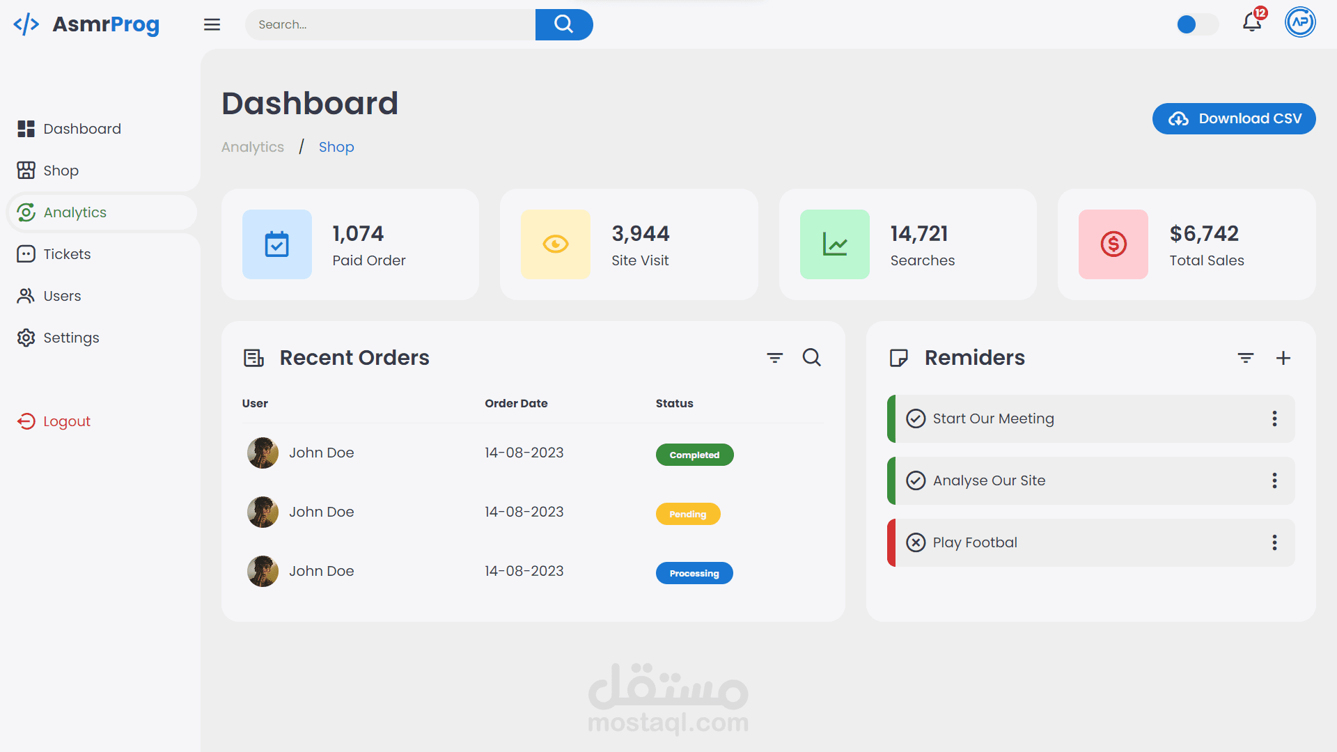Click the Searches chart icon

click(x=835, y=244)
